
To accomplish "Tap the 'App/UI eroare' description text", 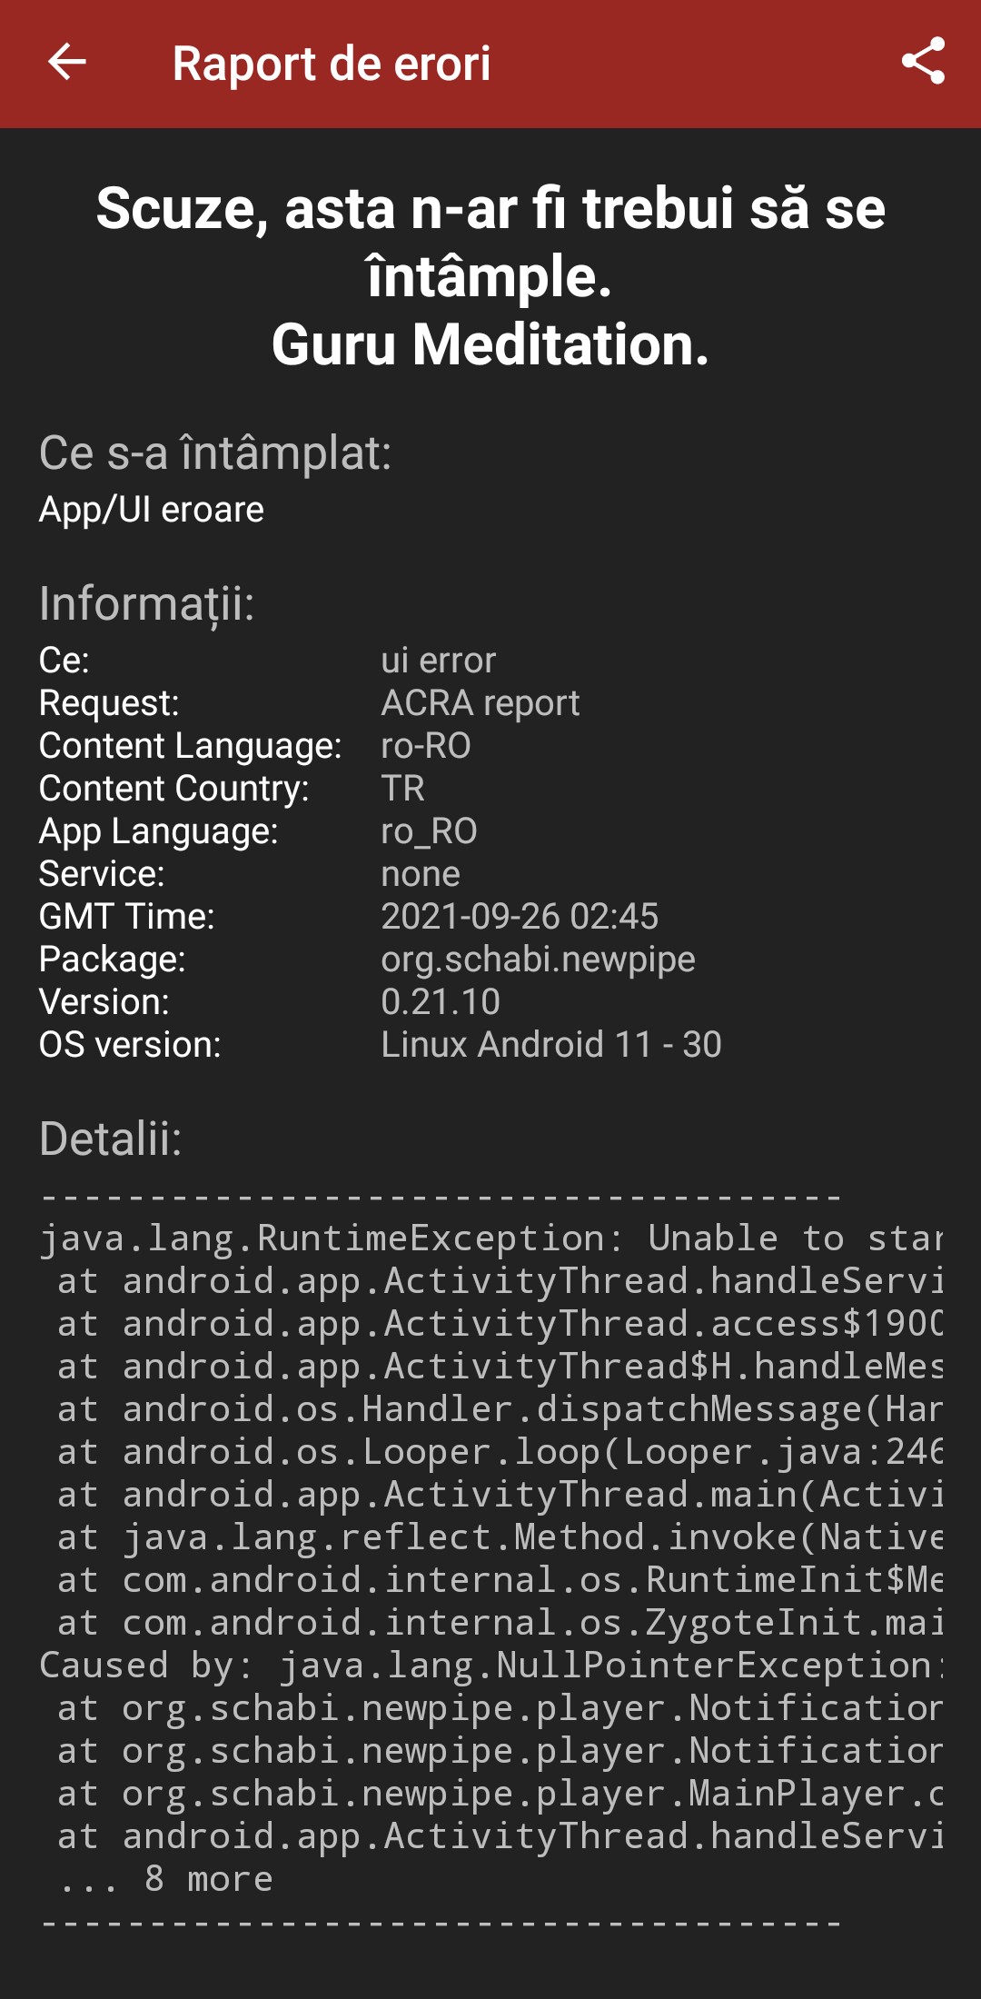I will (150, 510).
